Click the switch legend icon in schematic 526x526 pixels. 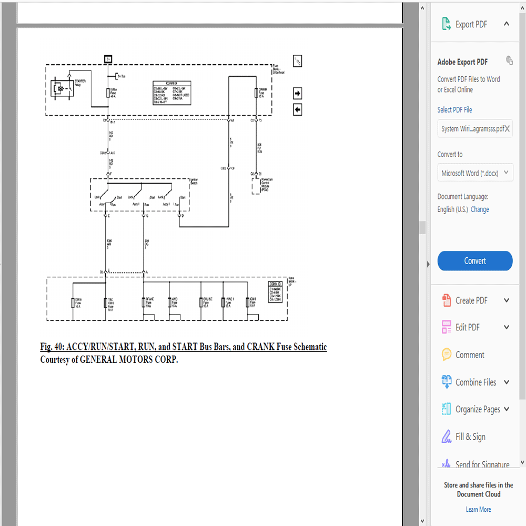point(297,61)
